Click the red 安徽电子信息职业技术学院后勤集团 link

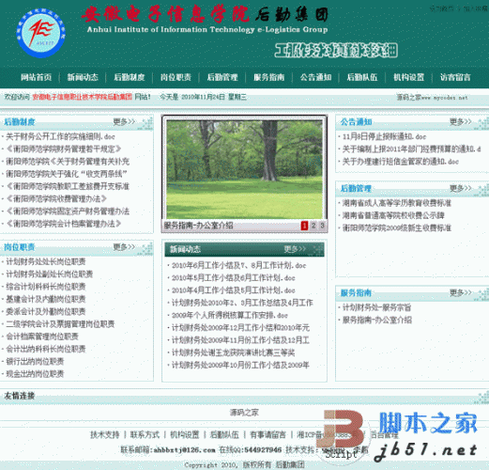point(83,97)
